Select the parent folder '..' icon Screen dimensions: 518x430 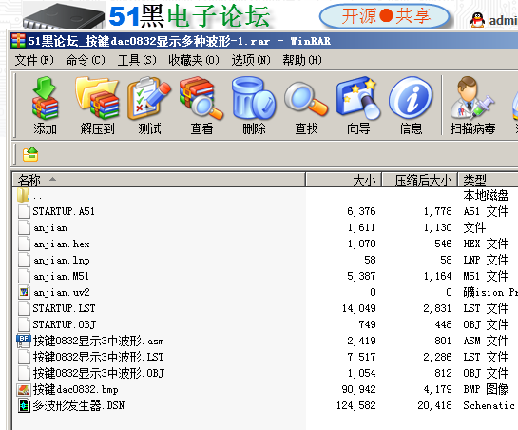coord(24,195)
